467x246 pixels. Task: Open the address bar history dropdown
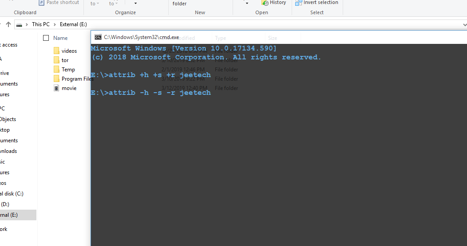pyautogui.click(x=464, y=25)
